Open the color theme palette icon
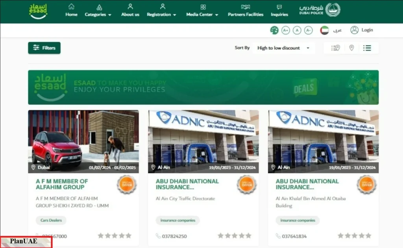403x248 pixels. click(274, 30)
